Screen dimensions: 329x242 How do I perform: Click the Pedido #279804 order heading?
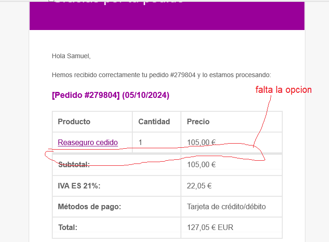111,95
